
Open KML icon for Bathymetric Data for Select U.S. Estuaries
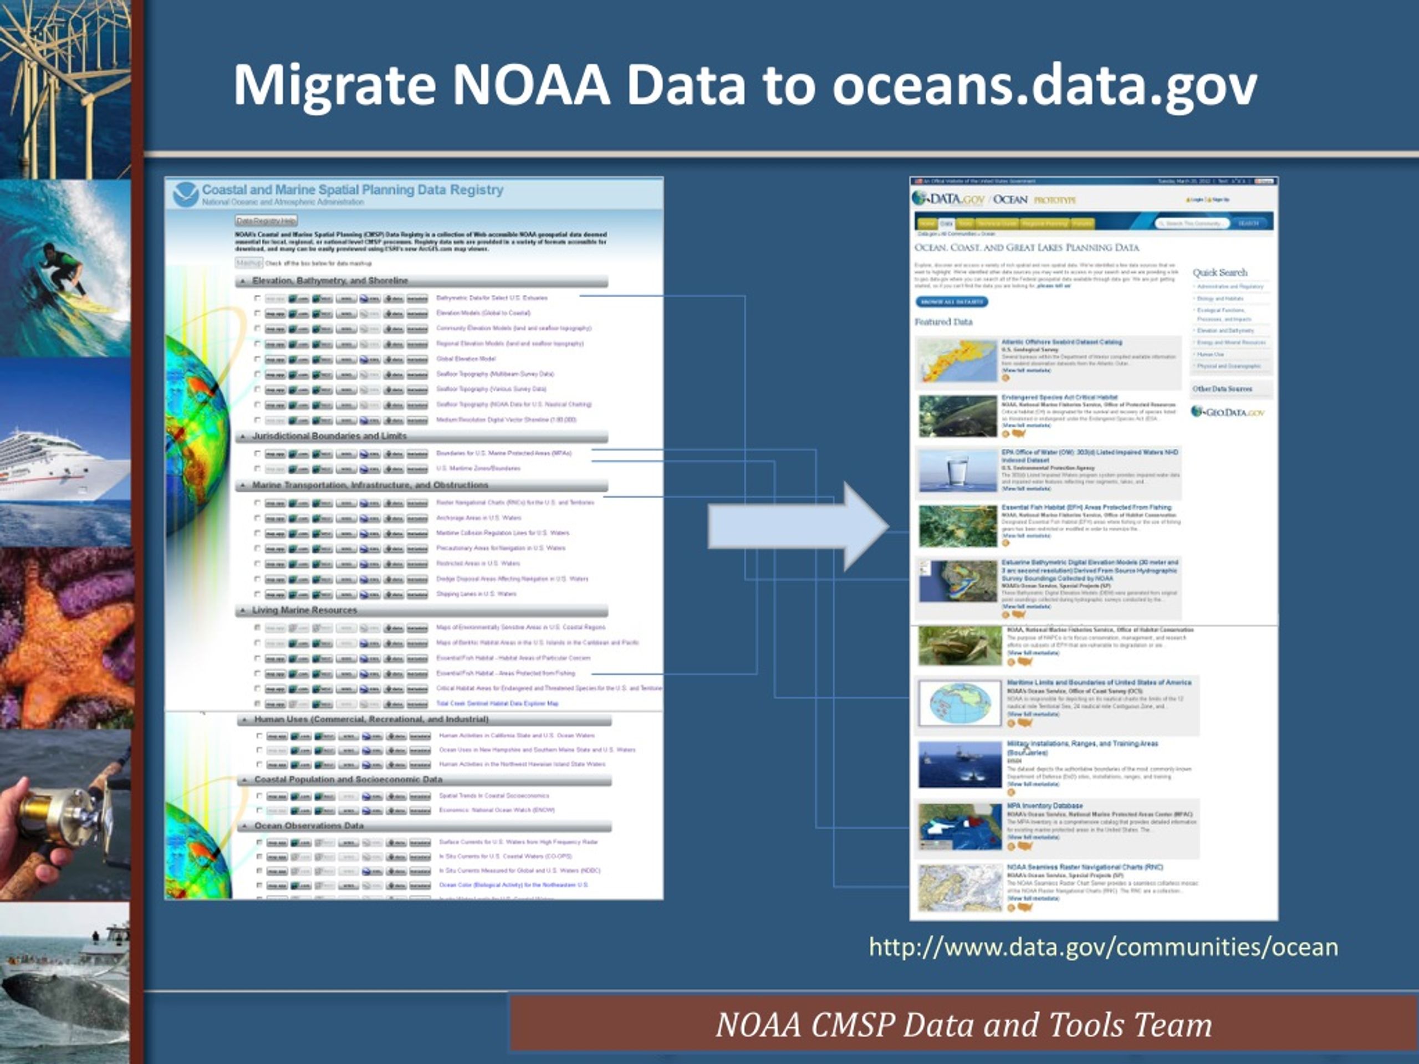tap(370, 298)
